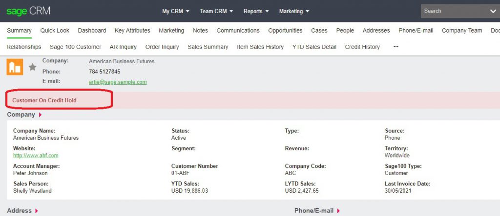Toggle the favorite star icon
Image resolution: width=500 pixels, height=216 pixels.
pyautogui.click(x=33, y=67)
